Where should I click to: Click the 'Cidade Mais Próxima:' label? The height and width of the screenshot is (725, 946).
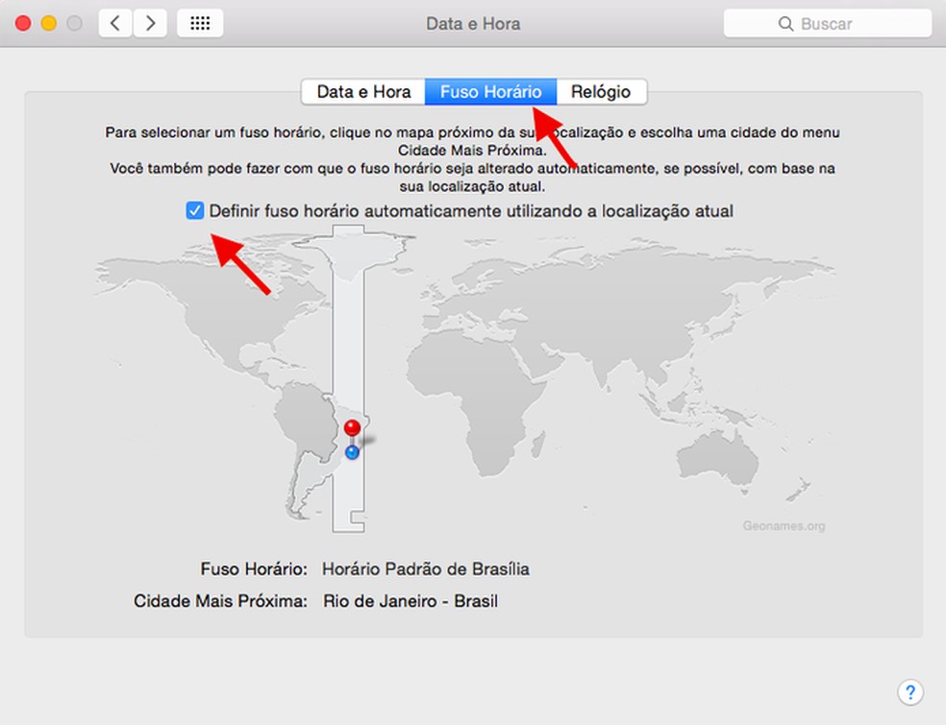pyautogui.click(x=220, y=601)
